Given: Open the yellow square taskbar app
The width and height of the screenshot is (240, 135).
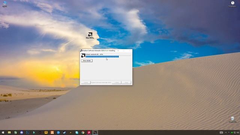Looking at the screenshot, I should pyautogui.click(x=46, y=132).
